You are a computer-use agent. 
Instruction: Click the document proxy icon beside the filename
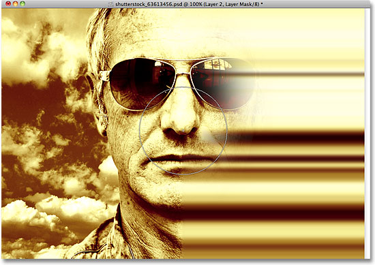[x=110, y=4]
